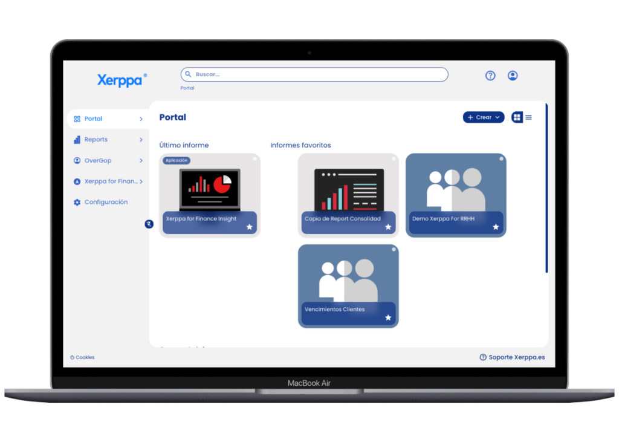
Task: Open the Copia de Report Consolidad card
Action: coord(348,195)
